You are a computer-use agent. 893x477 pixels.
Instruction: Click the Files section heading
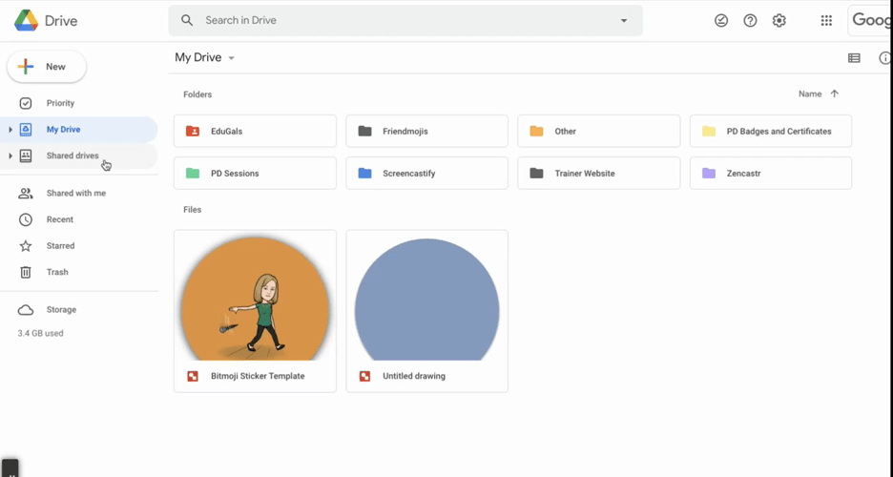pyautogui.click(x=193, y=210)
